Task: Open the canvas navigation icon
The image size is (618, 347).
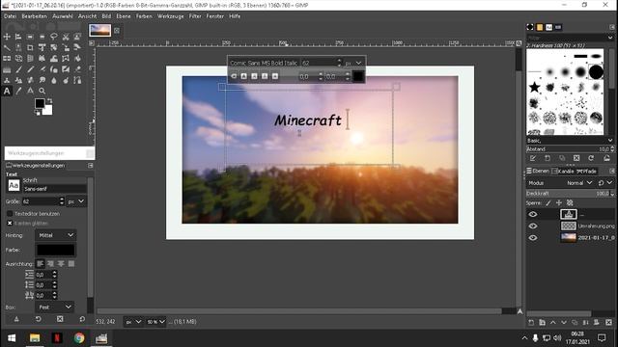Action: click(520, 311)
